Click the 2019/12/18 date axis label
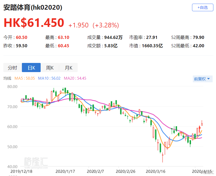The image size is (216, 176). (21, 171)
